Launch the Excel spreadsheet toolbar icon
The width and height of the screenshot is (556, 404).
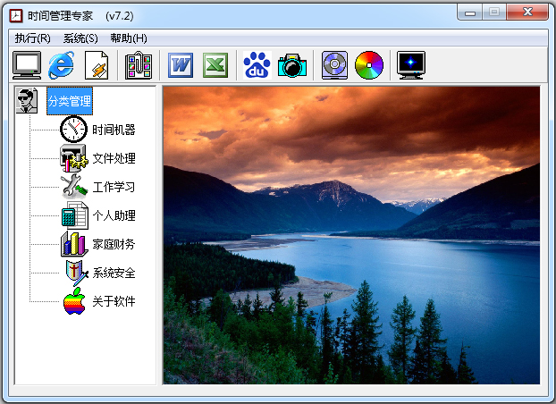(215, 65)
